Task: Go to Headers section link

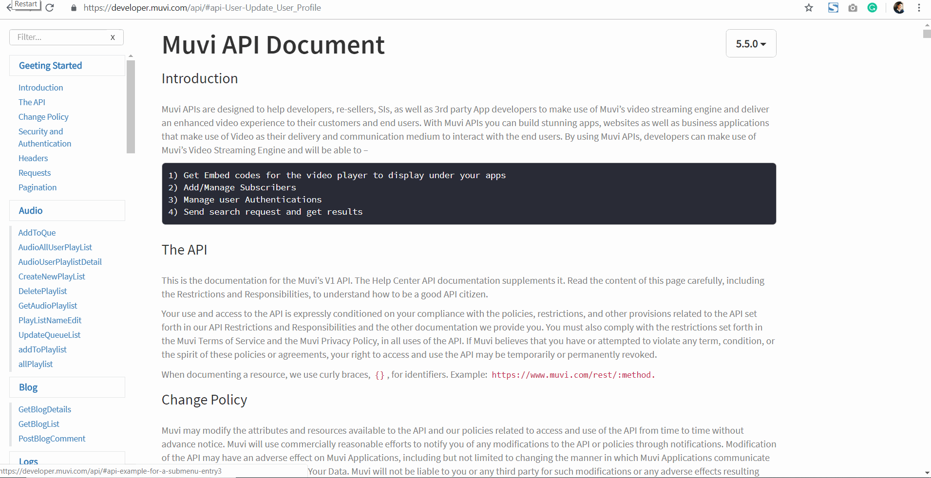Action: point(33,158)
